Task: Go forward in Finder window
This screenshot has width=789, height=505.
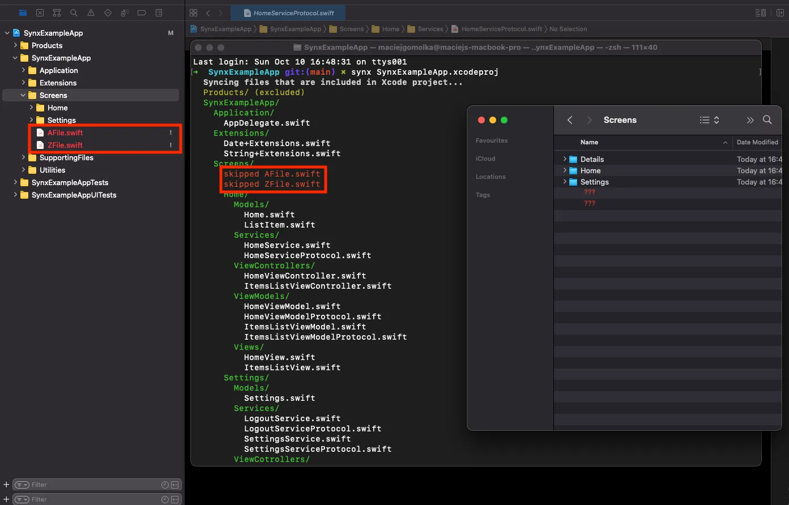Action: (x=589, y=120)
